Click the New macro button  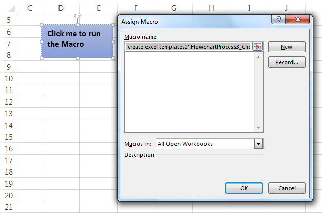(x=287, y=47)
